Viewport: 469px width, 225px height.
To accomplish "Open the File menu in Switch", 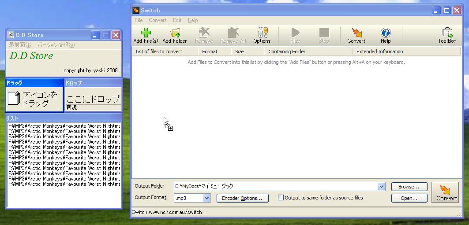I will click(x=139, y=20).
